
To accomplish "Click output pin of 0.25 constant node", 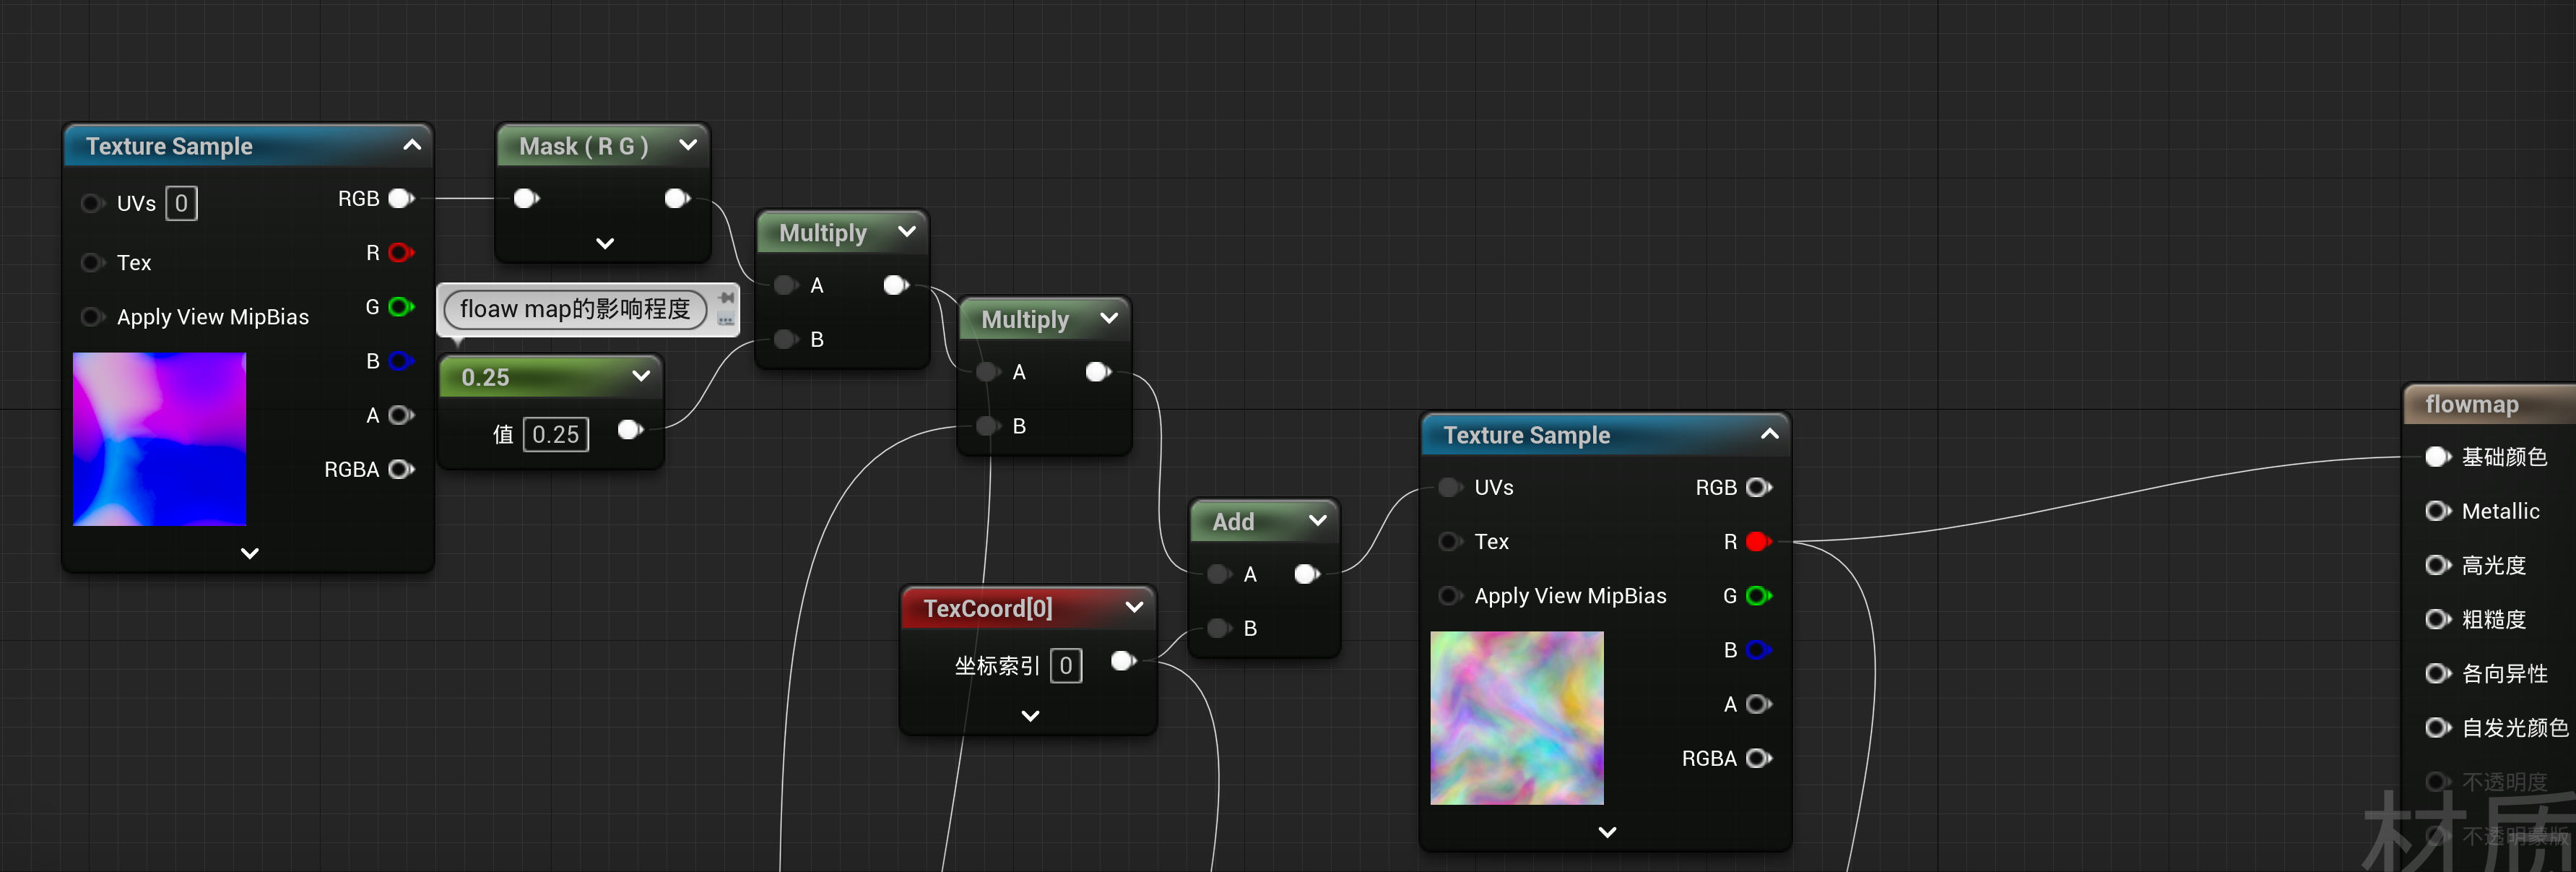I will tap(630, 430).
